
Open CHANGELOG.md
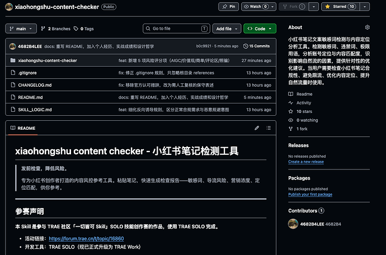(35, 85)
